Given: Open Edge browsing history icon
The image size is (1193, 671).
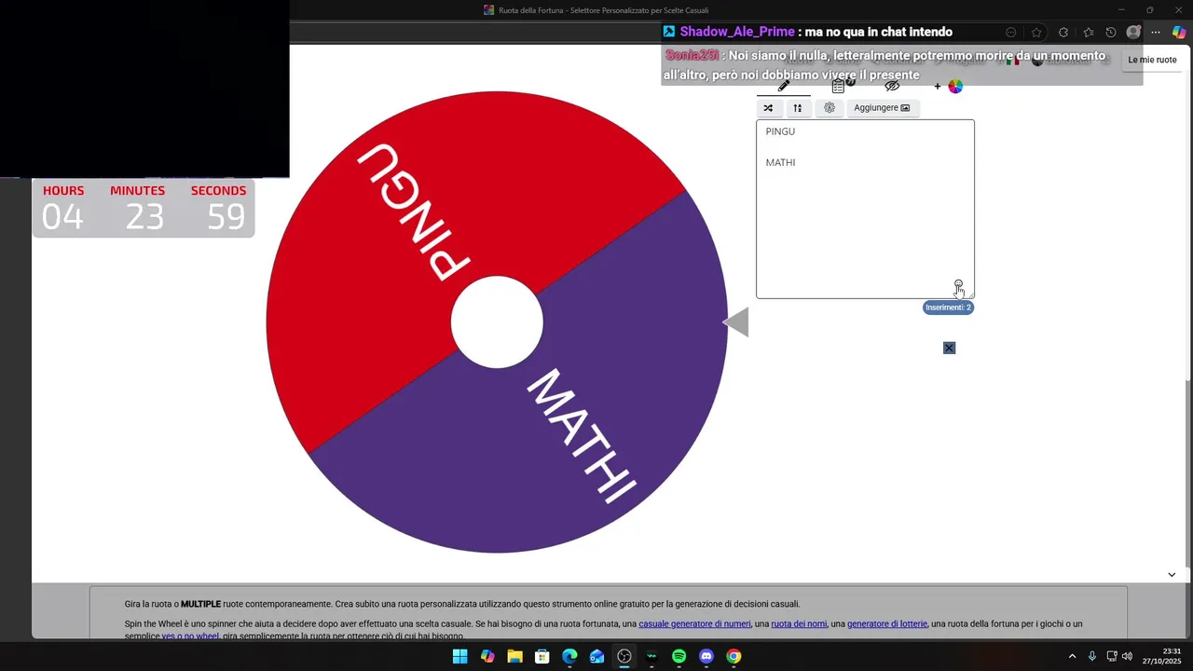Looking at the screenshot, I should (1110, 32).
